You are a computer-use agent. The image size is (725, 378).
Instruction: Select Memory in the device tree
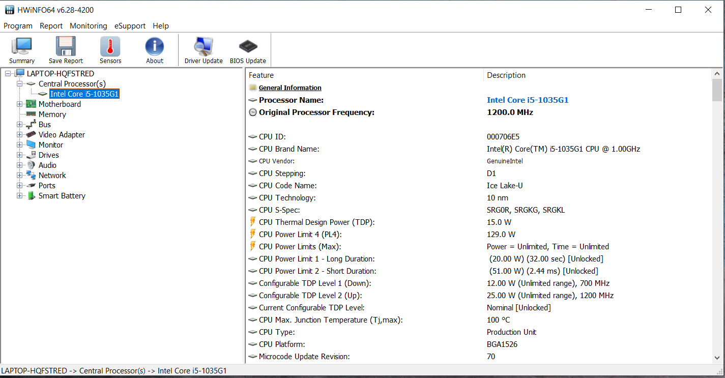pos(52,114)
